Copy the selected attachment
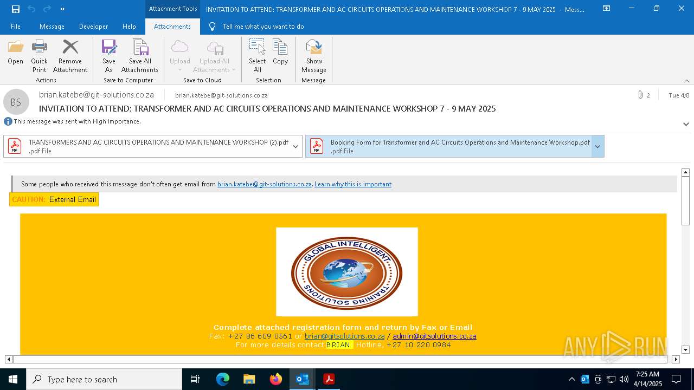This screenshot has height=390, width=694. click(x=280, y=53)
